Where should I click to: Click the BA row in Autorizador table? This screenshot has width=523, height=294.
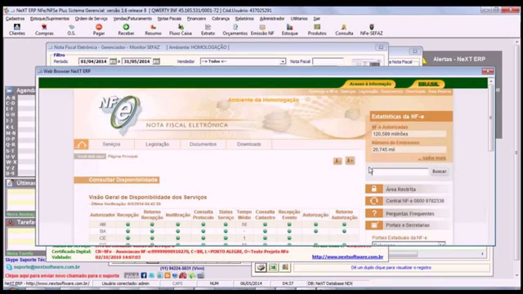click(224, 231)
